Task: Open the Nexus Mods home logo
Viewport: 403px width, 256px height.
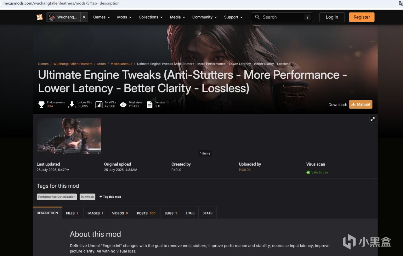Action: 40,17
